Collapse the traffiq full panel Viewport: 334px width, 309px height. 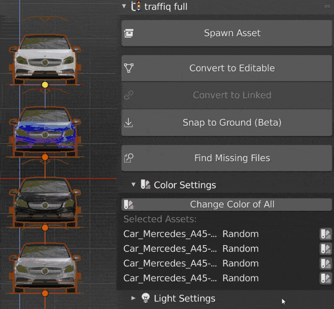tap(124, 6)
